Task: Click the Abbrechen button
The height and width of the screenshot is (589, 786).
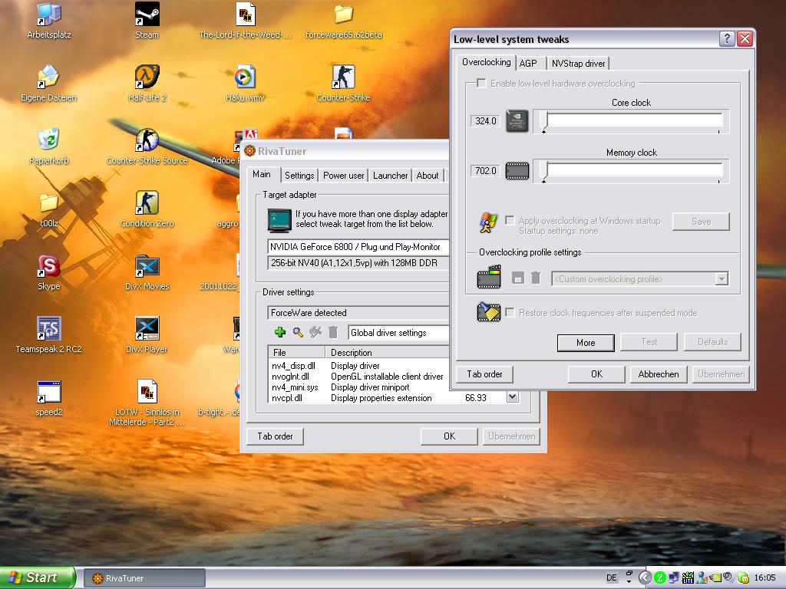Action: [658, 374]
